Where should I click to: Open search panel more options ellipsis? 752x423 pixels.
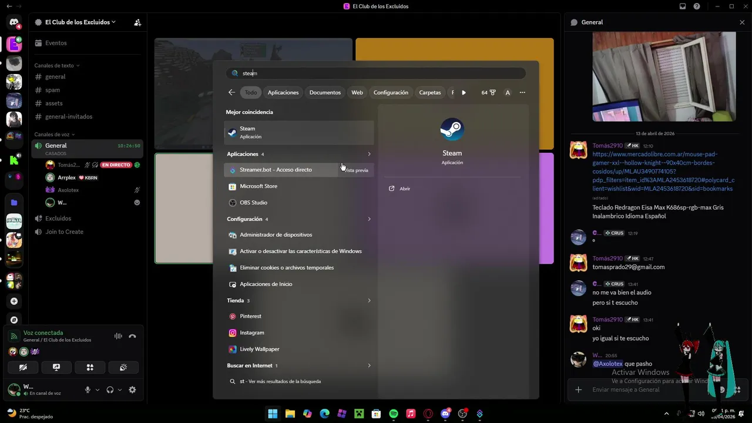522,92
